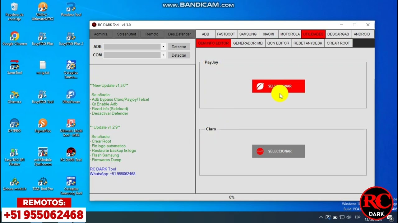This screenshot has width=398, height=223.
Task: Open the Papelera de reciclaje desktop icon
Action: click(14, 12)
